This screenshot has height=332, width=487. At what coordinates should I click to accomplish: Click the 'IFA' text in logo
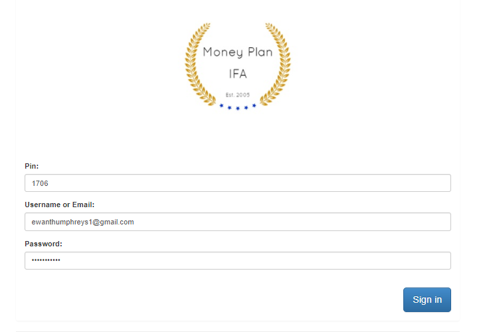[238, 74]
